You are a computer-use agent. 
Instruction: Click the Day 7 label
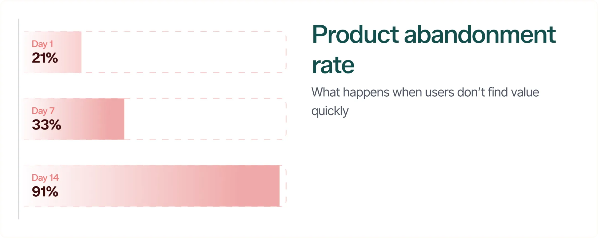pyautogui.click(x=43, y=111)
